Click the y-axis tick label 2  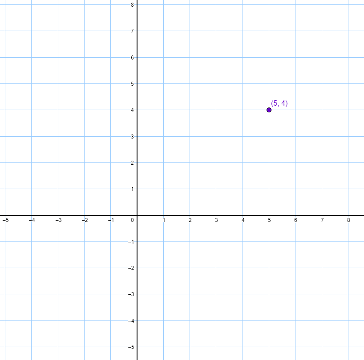[132, 163]
